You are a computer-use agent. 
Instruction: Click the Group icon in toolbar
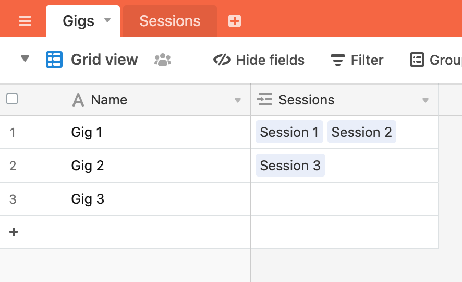click(417, 60)
